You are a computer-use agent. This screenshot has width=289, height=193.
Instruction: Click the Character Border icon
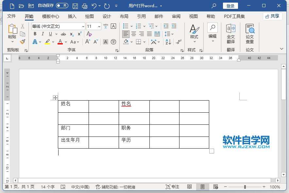click(x=113, y=26)
